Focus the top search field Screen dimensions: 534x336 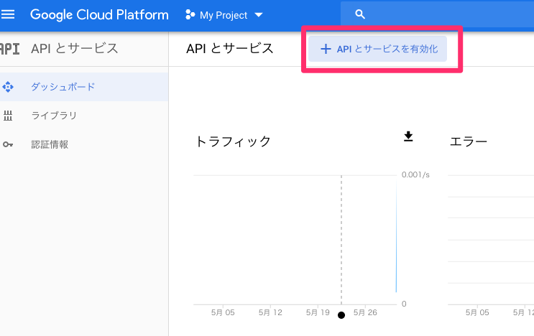437,14
